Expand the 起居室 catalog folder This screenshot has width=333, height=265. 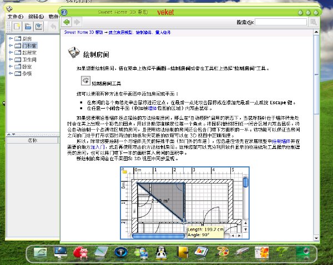(x=11, y=53)
